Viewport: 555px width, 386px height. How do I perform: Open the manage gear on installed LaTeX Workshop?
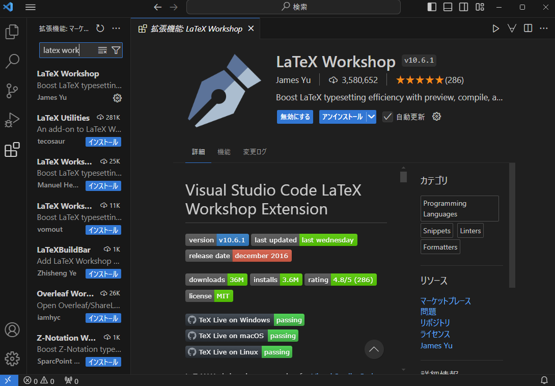tap(117, 98)
